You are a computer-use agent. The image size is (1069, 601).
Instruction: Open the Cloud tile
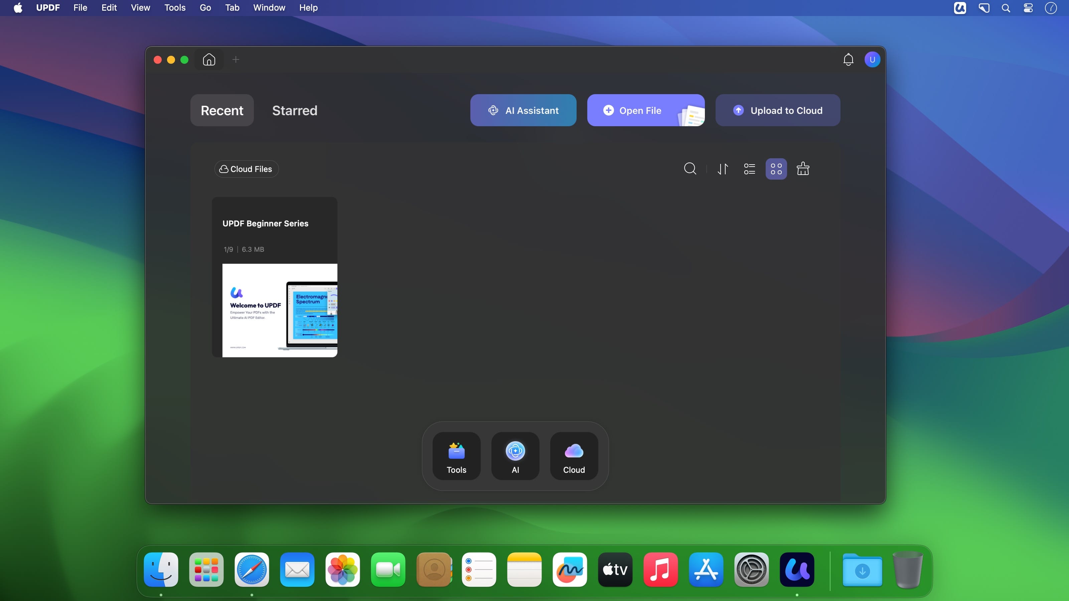pyautogui.click(x=574, y=456)
